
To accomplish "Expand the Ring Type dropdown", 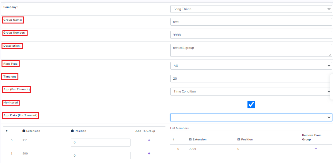I will point(251,66).
